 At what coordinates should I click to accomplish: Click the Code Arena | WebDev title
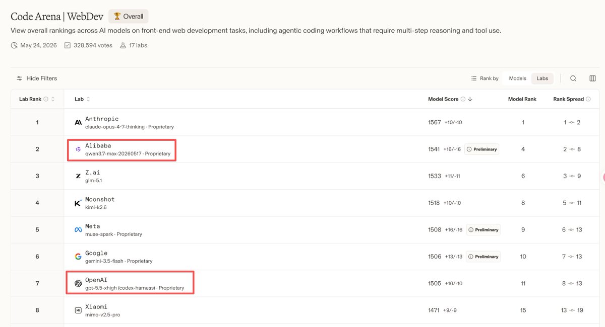point(56,17)
